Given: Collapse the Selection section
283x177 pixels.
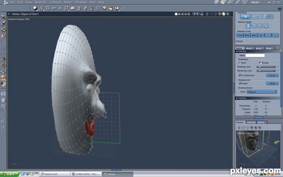Looking at the screenshot, I should click(237, 51).
